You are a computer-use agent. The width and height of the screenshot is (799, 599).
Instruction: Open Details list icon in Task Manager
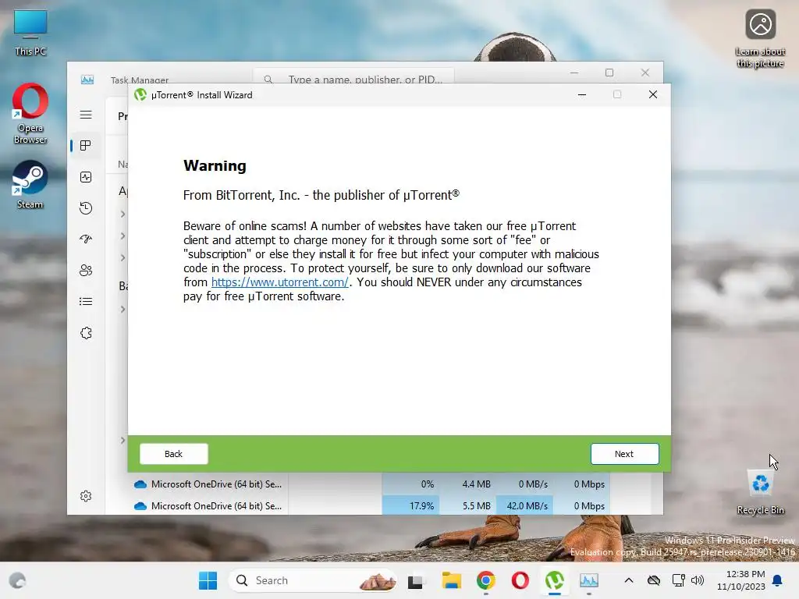(86, 302)
